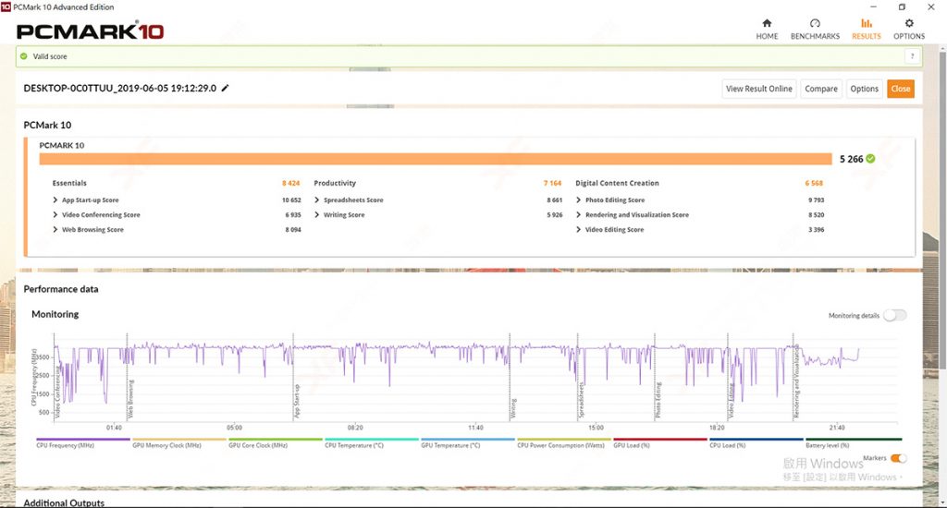Click the PCMark 10 title bar app icon

[6, 6]
